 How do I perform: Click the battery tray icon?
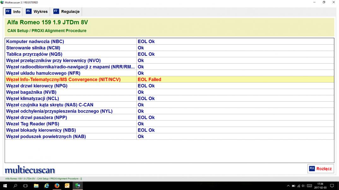[293, 186]
